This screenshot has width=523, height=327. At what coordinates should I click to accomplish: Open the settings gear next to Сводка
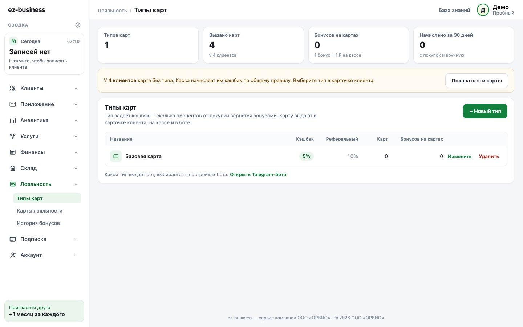click(x=78, y=25)
